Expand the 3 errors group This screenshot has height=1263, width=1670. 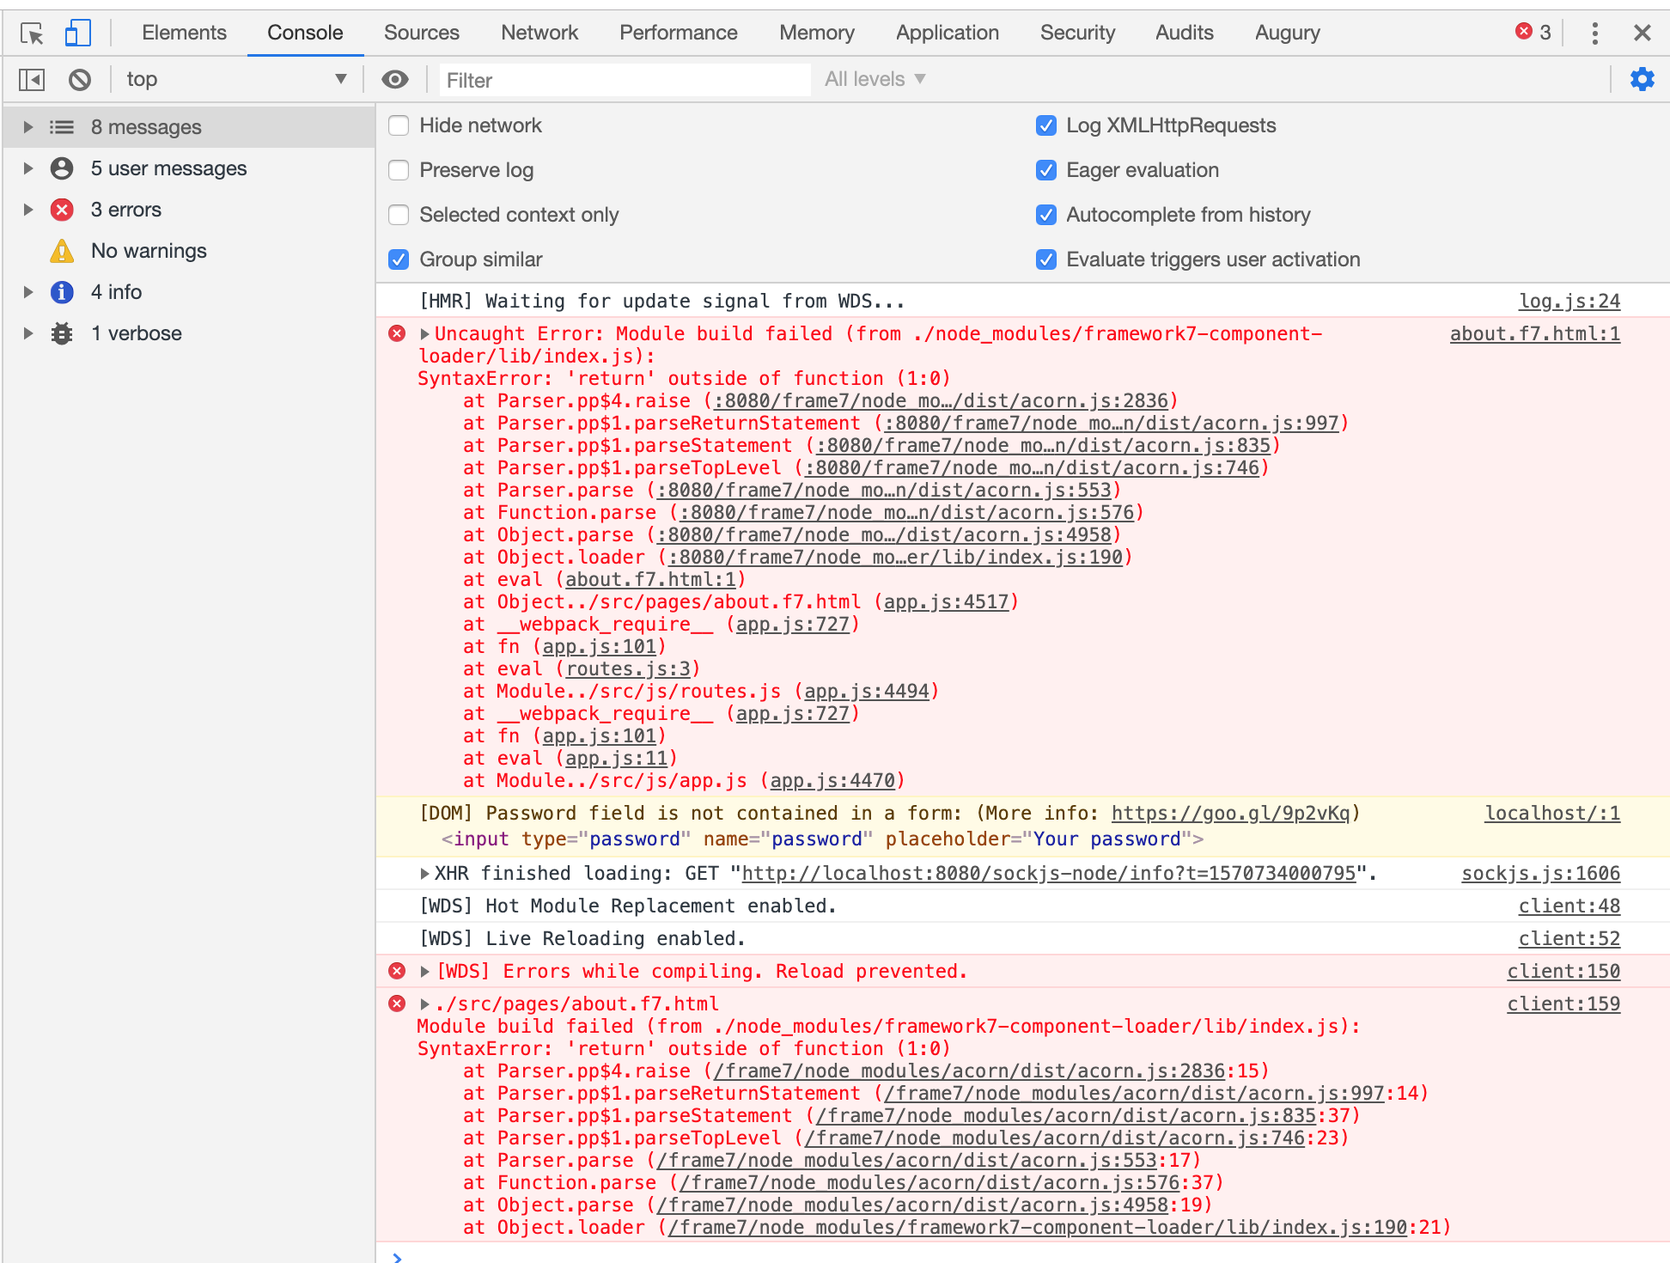tap(27, 210)
